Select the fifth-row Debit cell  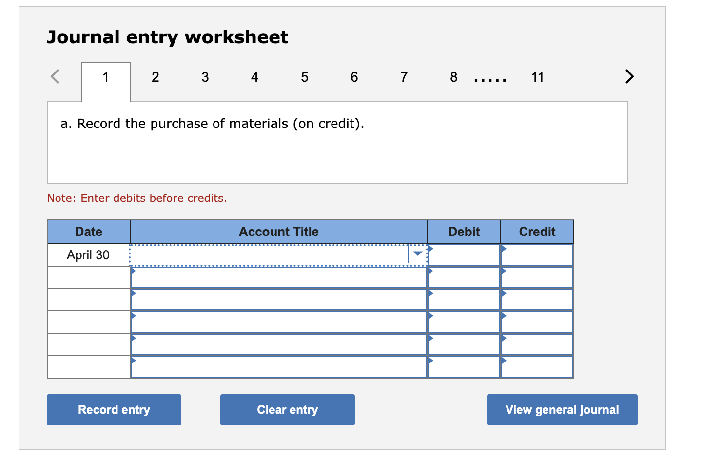tap(464, 344)
